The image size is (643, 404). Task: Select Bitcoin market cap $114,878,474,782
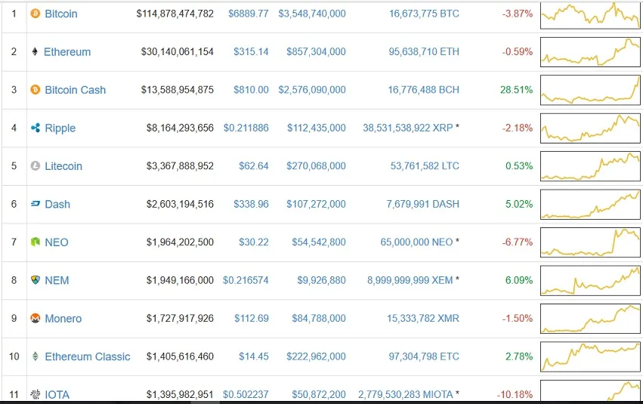click(x=175, y=14)
